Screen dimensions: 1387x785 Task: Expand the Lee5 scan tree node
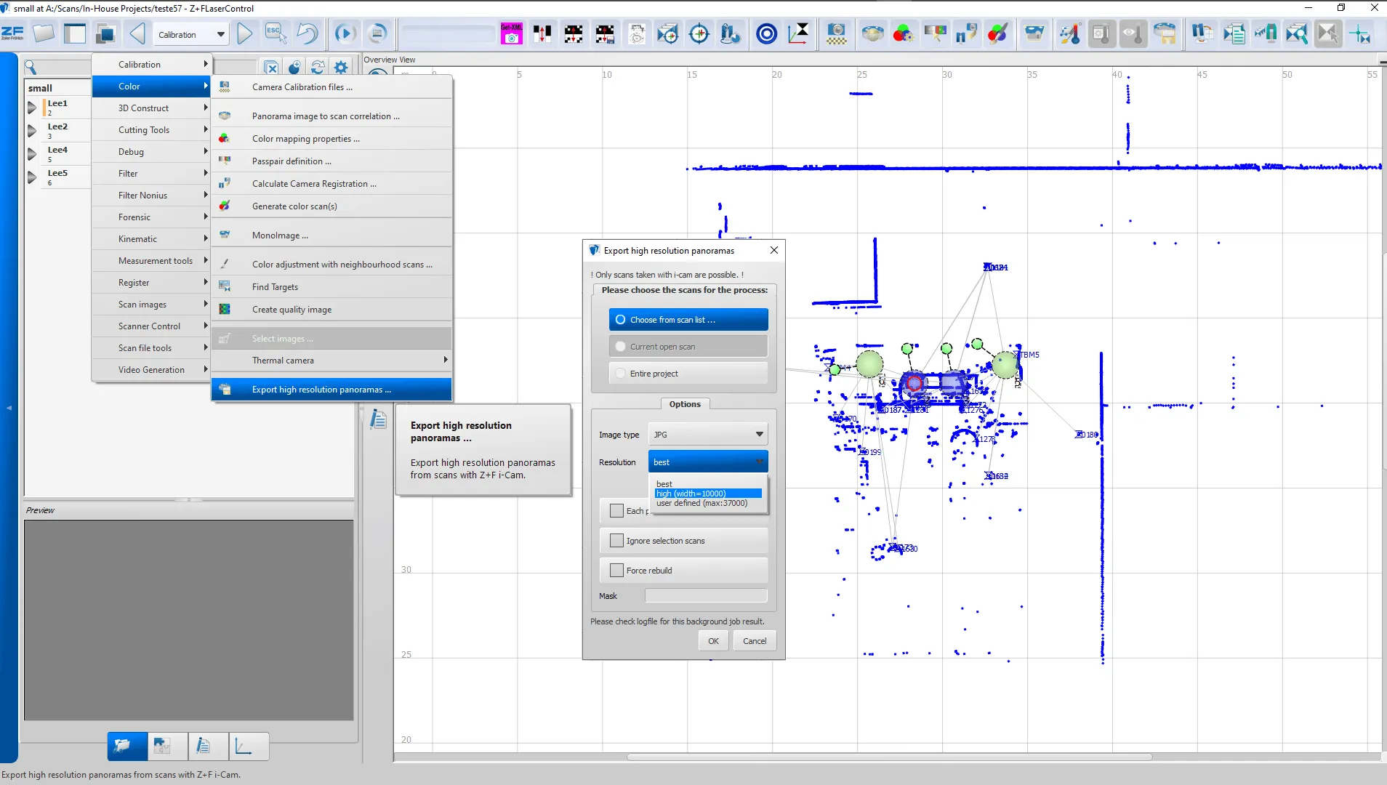coord(32,177)
